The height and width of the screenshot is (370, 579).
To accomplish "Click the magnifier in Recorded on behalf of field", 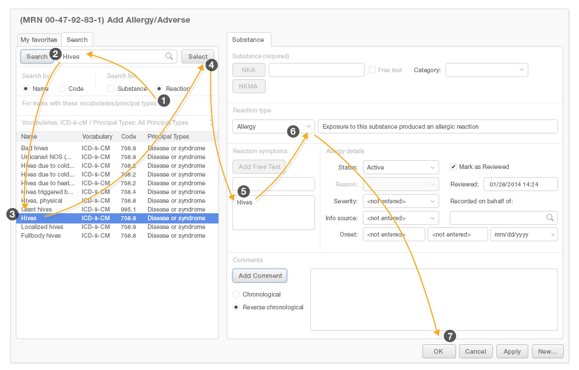I will pos(549,218).
